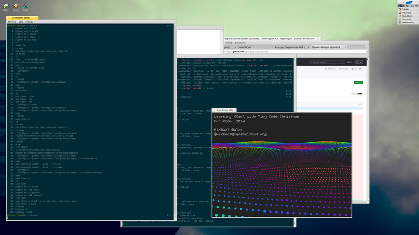
Task: Close the Improve developer experience tab in WebPositive
Action: [x=345, y=47]
